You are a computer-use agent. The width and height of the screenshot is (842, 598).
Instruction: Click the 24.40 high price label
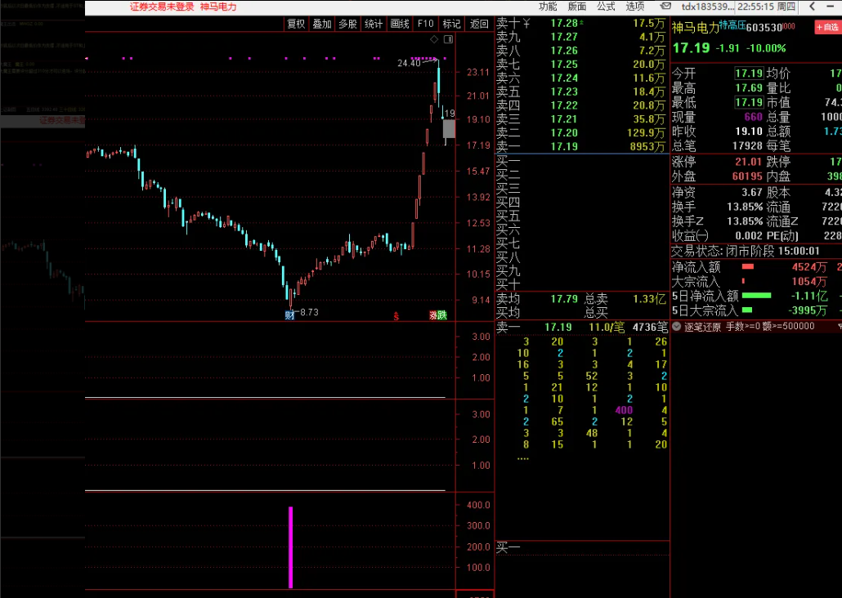coord(410,63)
